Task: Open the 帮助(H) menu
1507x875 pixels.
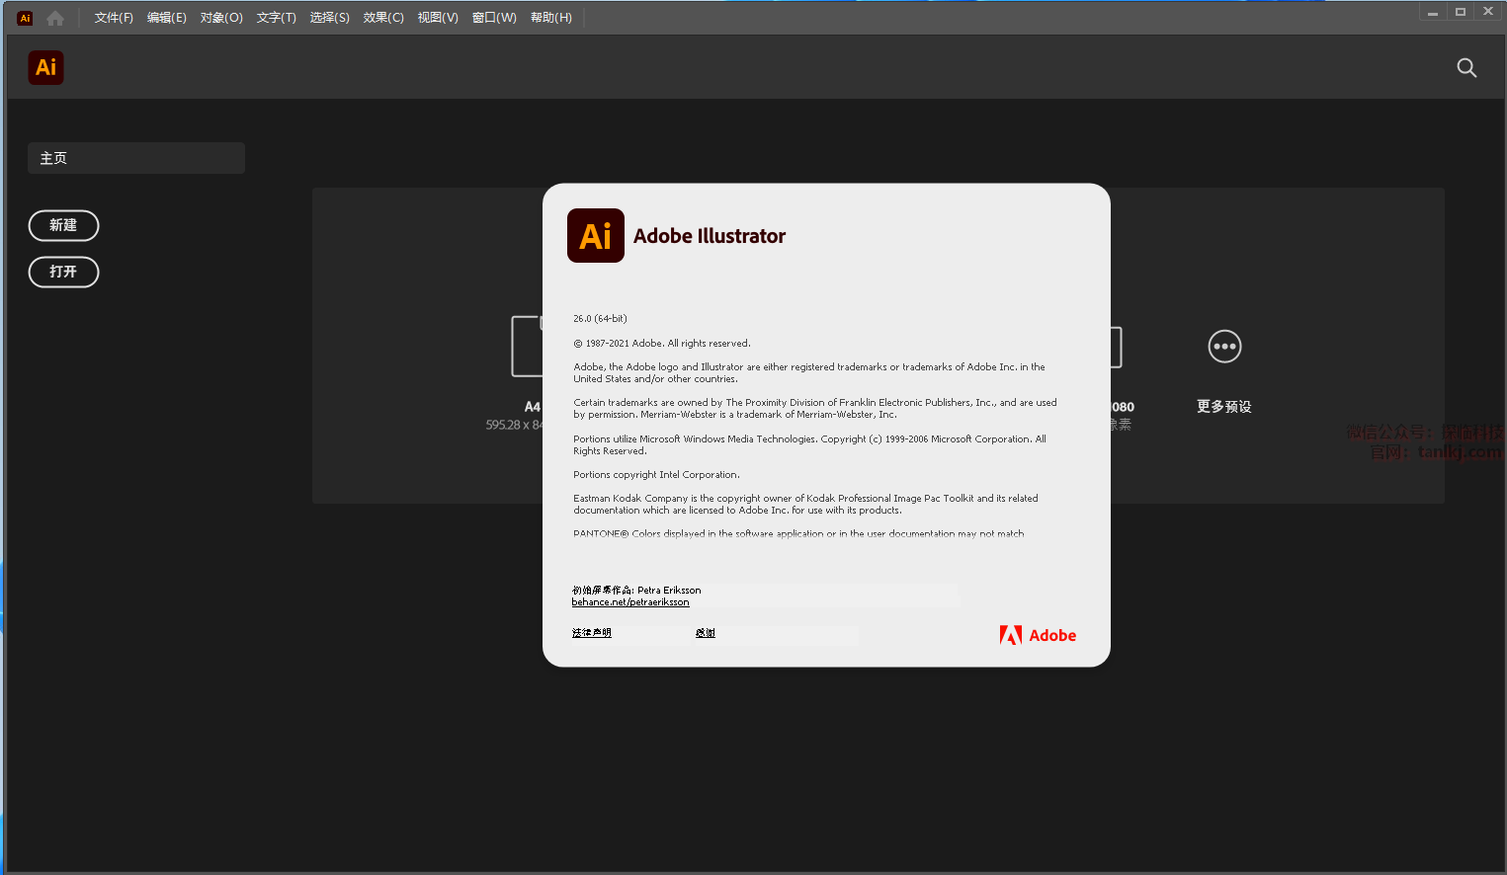Action: coord(551,18)
